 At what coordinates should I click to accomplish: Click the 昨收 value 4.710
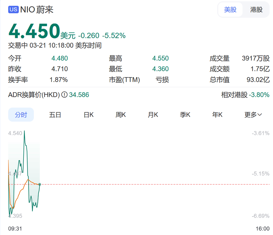coord(60,69)
